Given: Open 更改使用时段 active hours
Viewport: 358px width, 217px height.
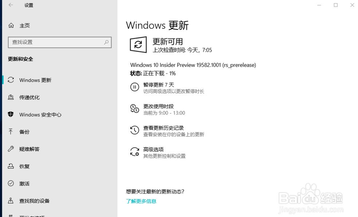Looking at the screenshot, I should coord(158,107).
